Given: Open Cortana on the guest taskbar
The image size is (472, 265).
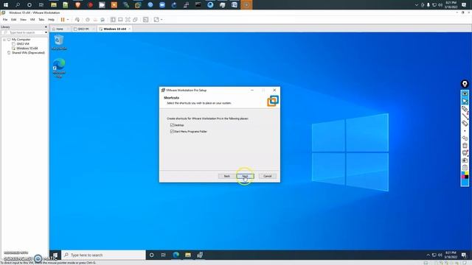Looking at the screenshot, I should click(x=152, y=255).
